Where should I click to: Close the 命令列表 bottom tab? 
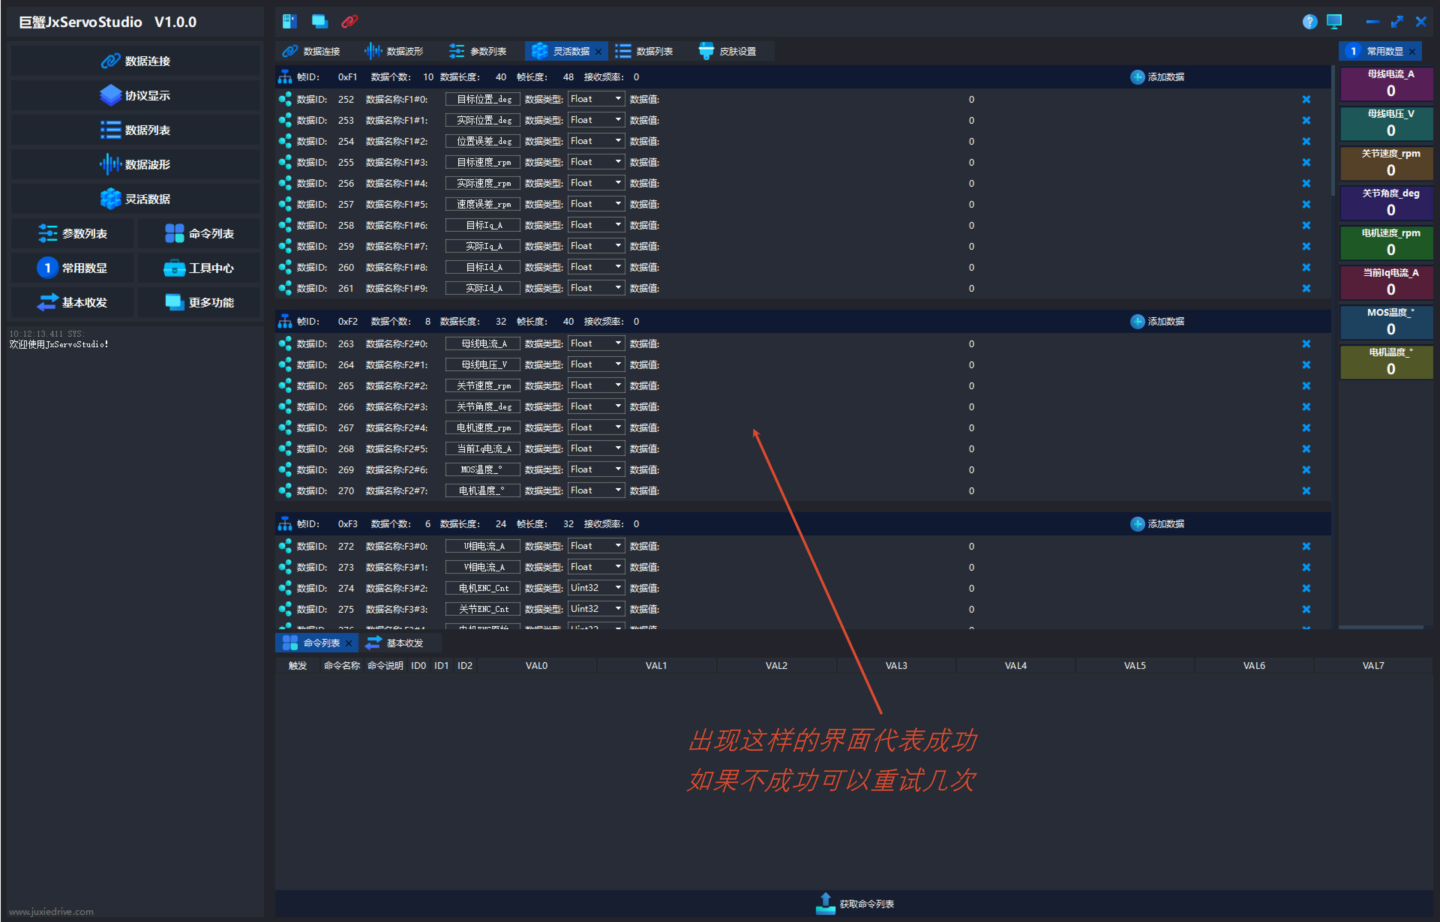[x=349, y=644]
